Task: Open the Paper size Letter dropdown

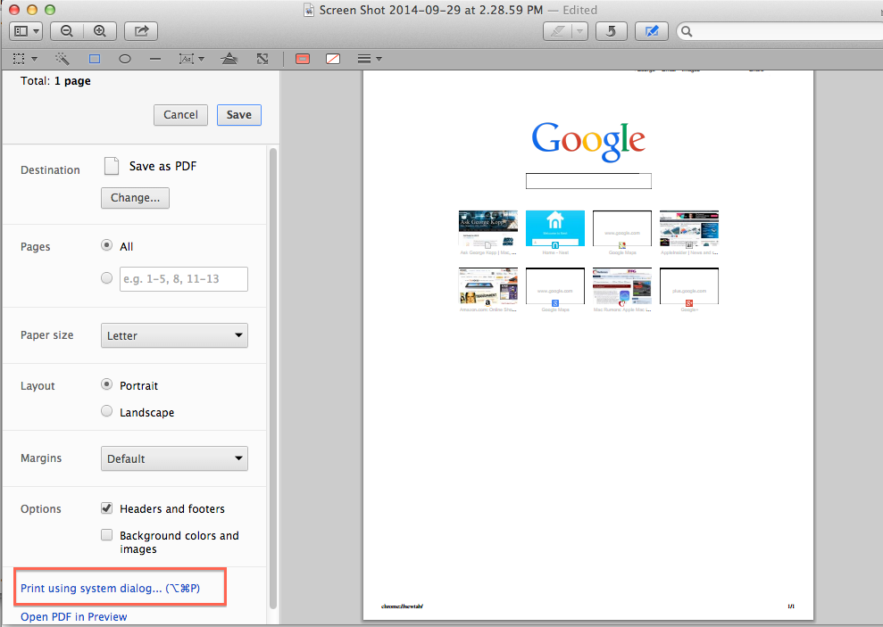Action: click(x=175, y=335)
